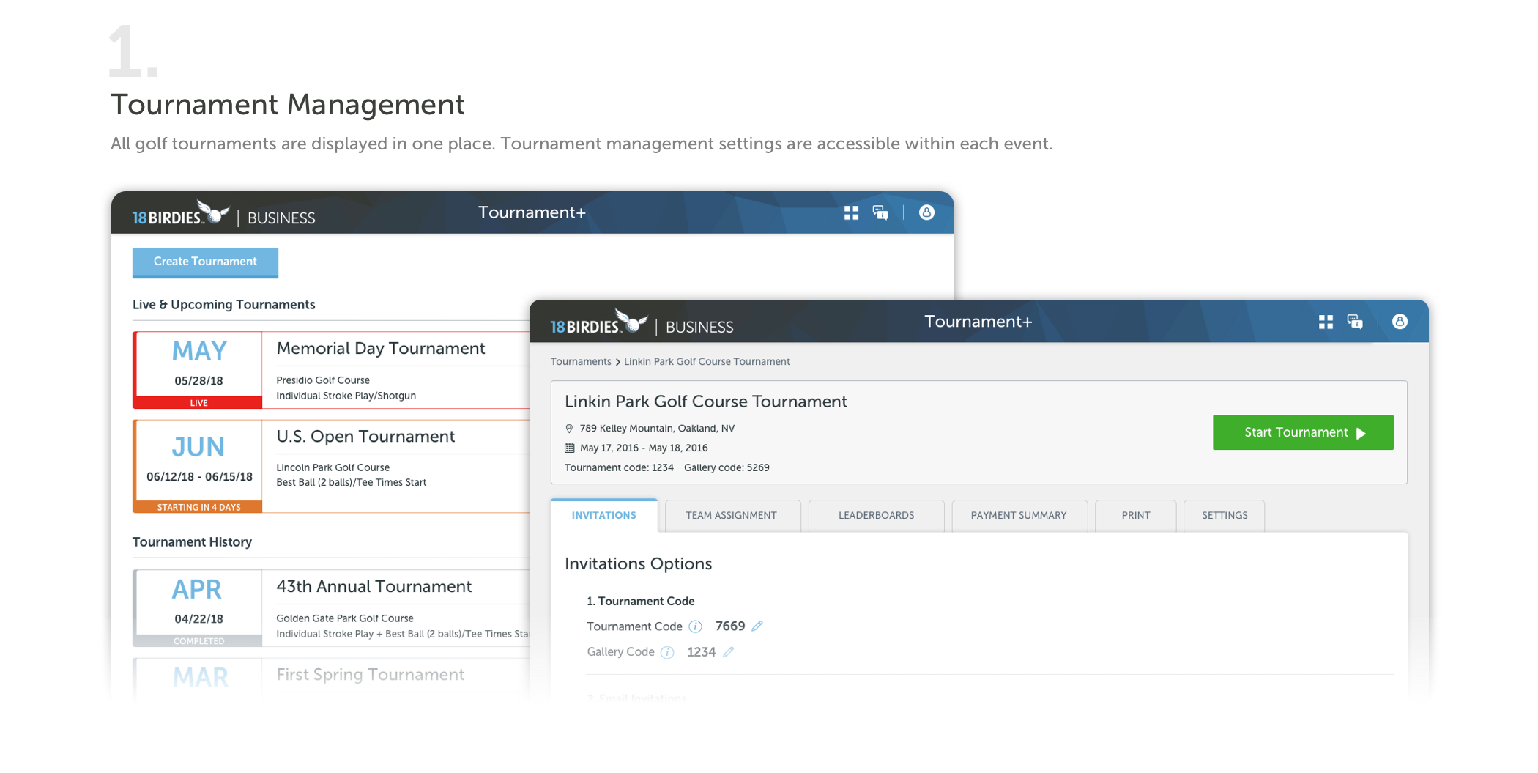
Task: Edit Tournament Code 7669 with pencil icon
Action: tap(757, 626)
